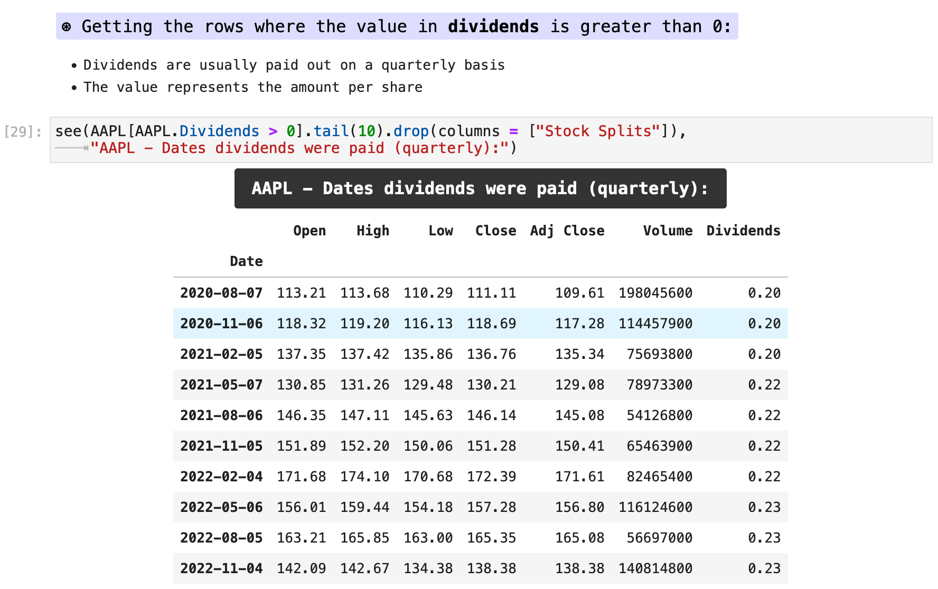Image resolution: width=938 pixels, height=589 pixels.
Task: Click the Close column header
Action: 495,231
